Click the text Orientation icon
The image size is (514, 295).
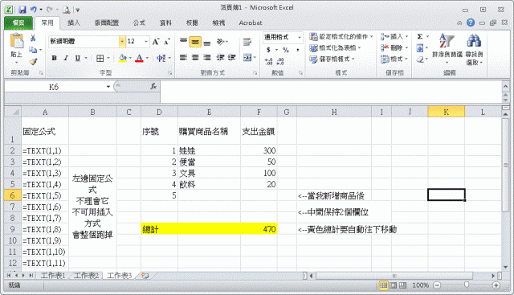pos(221,42)
